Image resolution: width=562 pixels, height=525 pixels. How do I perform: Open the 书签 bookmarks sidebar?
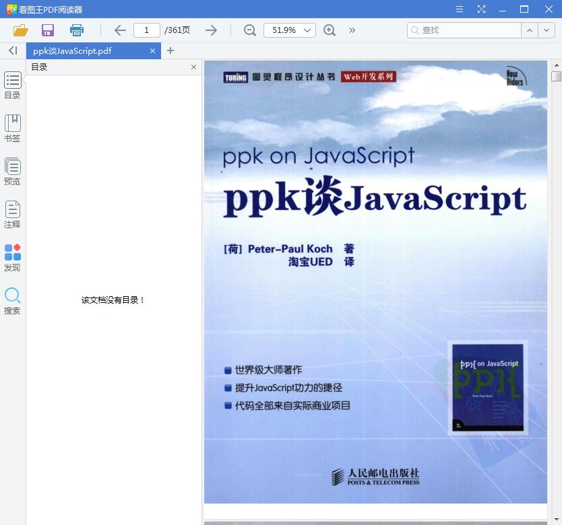click(12, 128)
